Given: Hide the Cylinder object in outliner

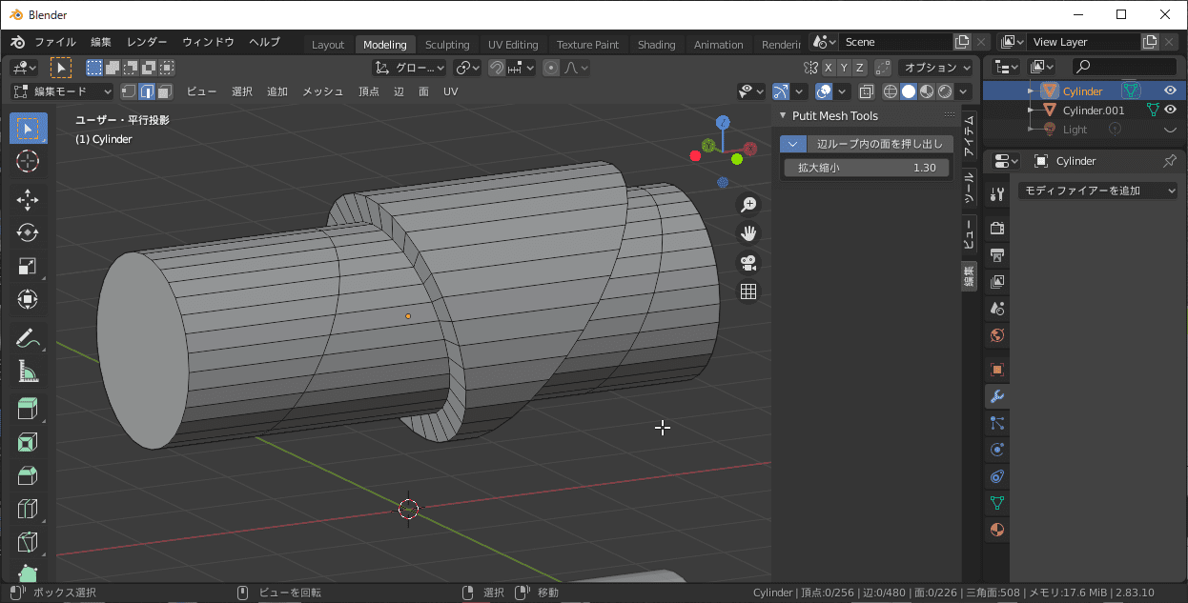Looking at the screenshot, I should point(1169,90).
